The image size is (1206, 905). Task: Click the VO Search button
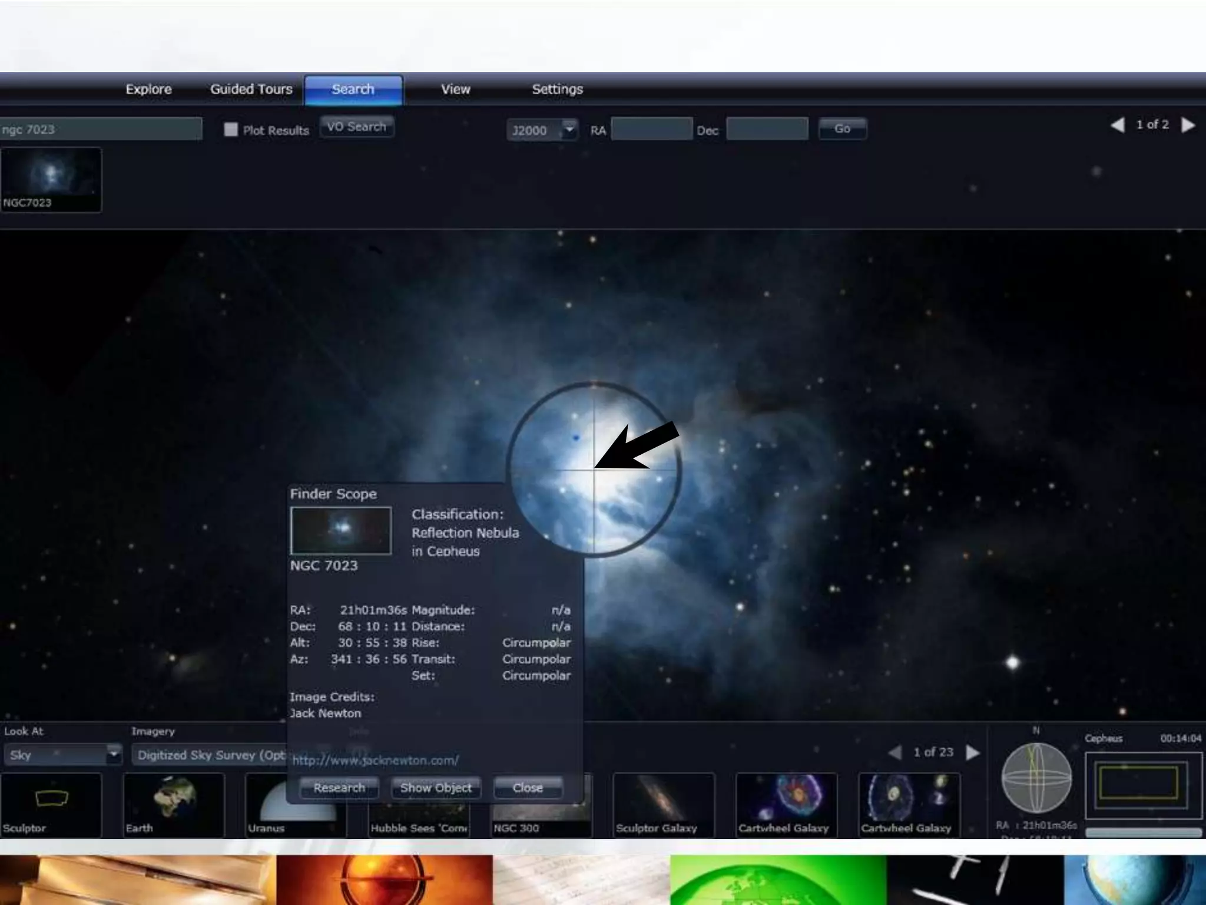[x=356, y=127]
